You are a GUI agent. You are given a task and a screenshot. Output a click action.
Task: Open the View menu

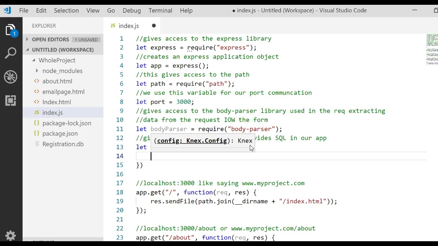coord(93,11)
